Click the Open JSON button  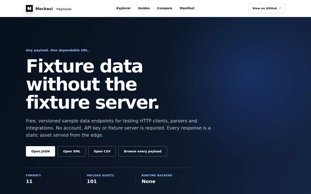40,151
